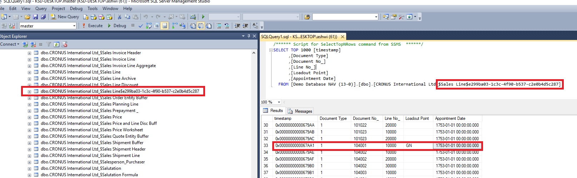577x178 pixels.
Task: Refresh Object Explorer with refresh icon
Action: coord(56,45)
